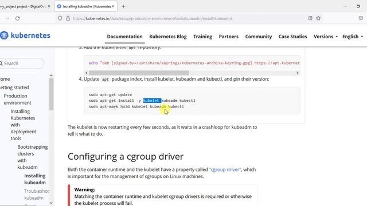
Task: Go forward with the browser arrow
Action: point(7,18)
